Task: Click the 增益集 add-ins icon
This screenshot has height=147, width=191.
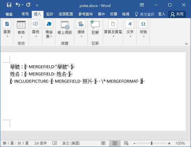Action: (49, 24)
